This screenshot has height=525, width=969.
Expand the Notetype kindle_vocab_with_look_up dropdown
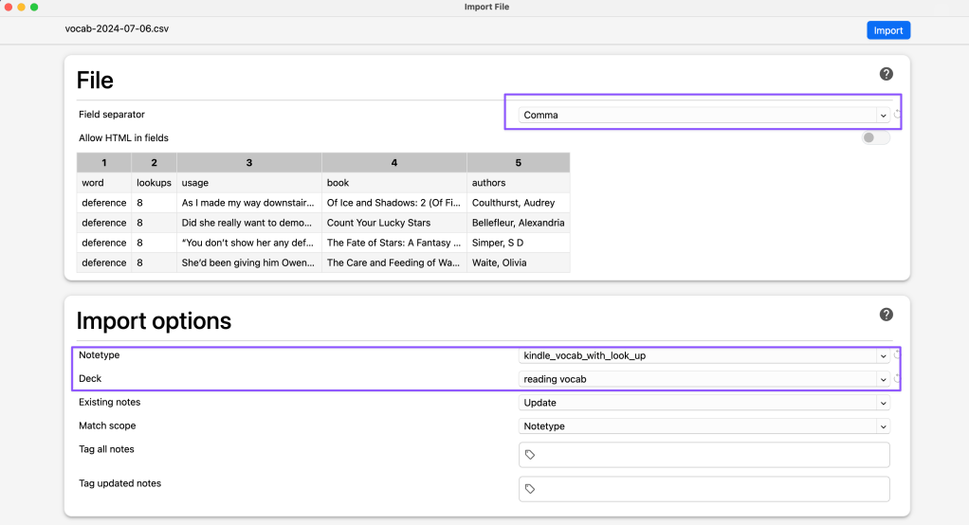704,356
